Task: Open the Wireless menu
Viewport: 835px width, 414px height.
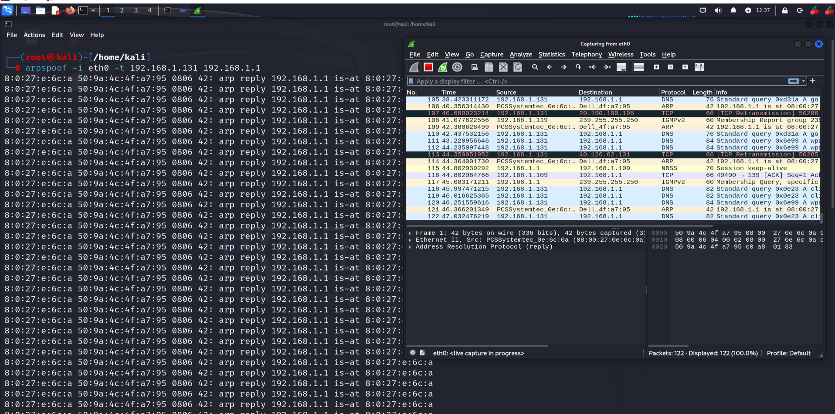Action: [x=621, y=55]
